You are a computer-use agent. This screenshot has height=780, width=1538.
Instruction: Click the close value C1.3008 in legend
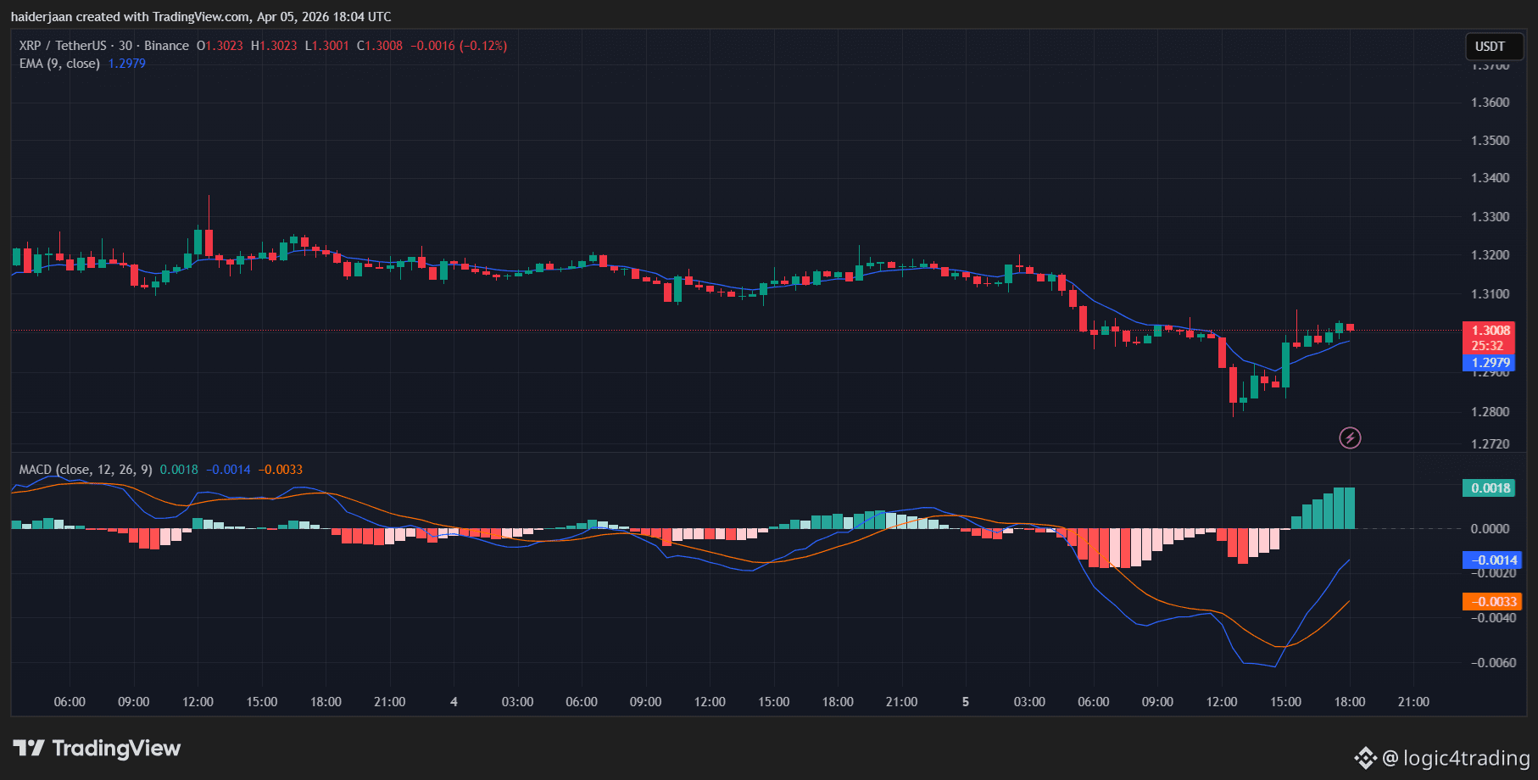[x=380, y=46]
